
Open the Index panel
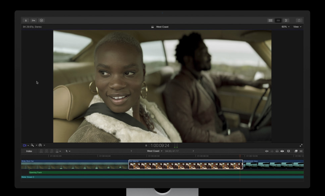tap(29, 151)
